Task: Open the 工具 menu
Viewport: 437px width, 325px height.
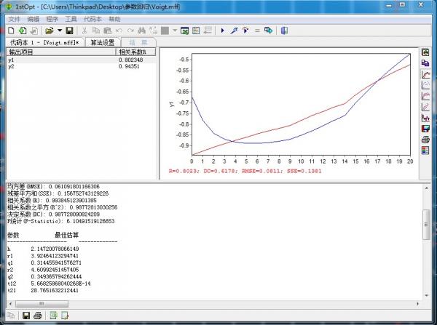Action: pyautogui.click(x=71, y=19)
